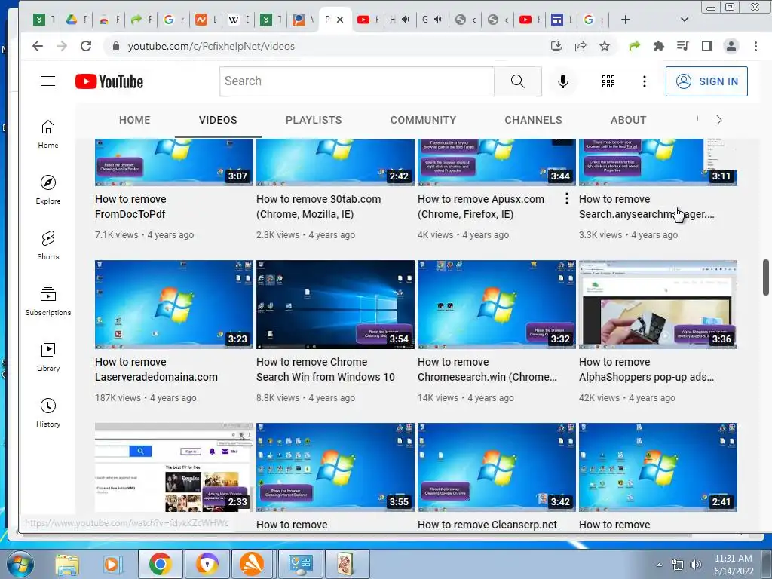Activate voice search microphone

(563, 81)
